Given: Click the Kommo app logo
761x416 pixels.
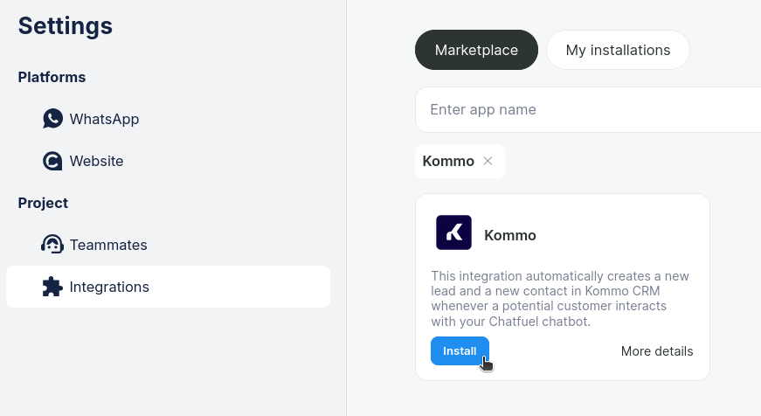Looking at the screenshot, I should pos(453,232).
